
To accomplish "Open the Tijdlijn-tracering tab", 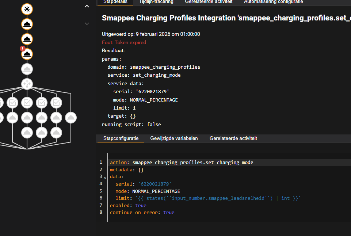I will [x=156, y=2].
